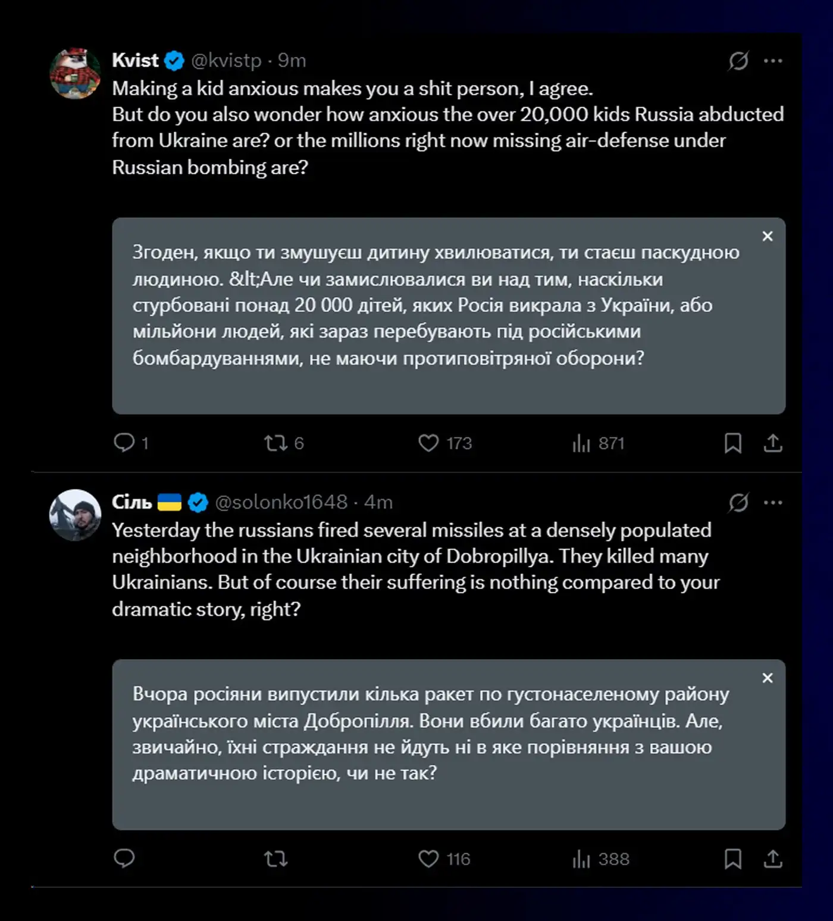Close Ukrainian translation of Kvist's tweet
The image size is (833, 921).
tap(768, 236)
